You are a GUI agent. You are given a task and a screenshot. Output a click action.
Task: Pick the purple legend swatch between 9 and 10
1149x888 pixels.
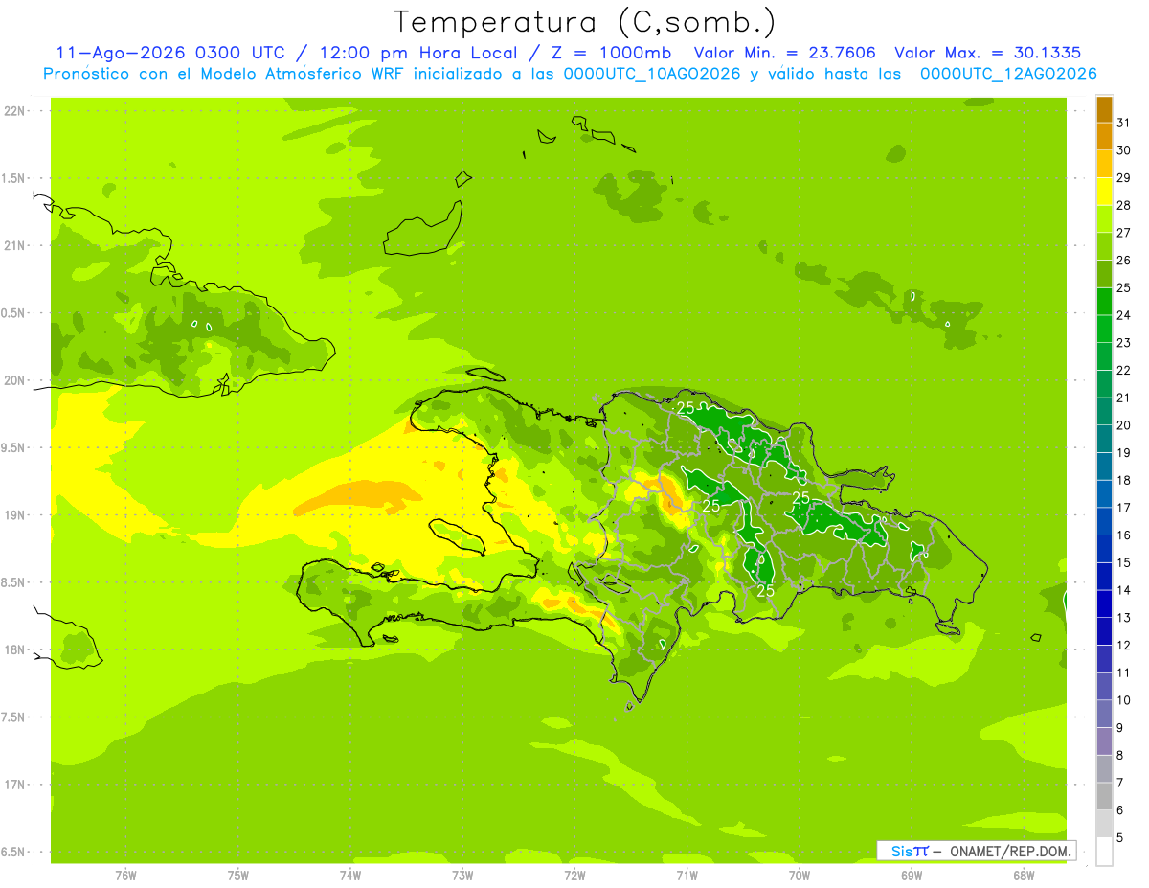pos(1104,715)
